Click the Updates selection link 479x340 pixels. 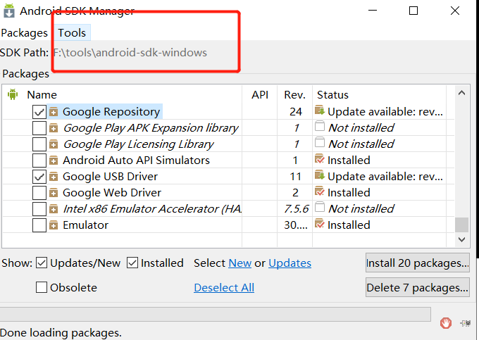pyautogui.click(x=290, y=263)
